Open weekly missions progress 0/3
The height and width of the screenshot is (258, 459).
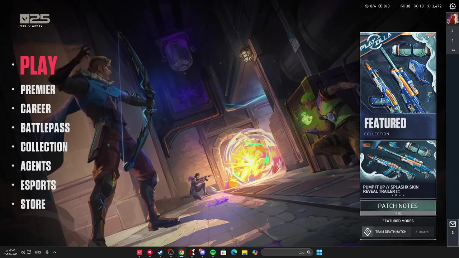click(x=384, y=6)
